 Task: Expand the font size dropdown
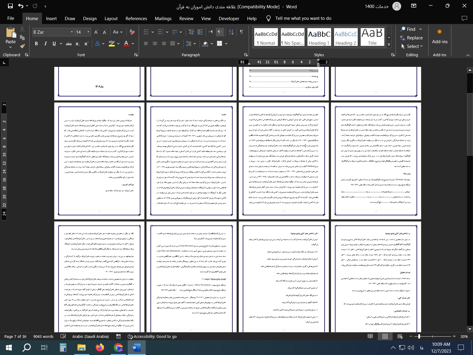click(x=88, y=32)
